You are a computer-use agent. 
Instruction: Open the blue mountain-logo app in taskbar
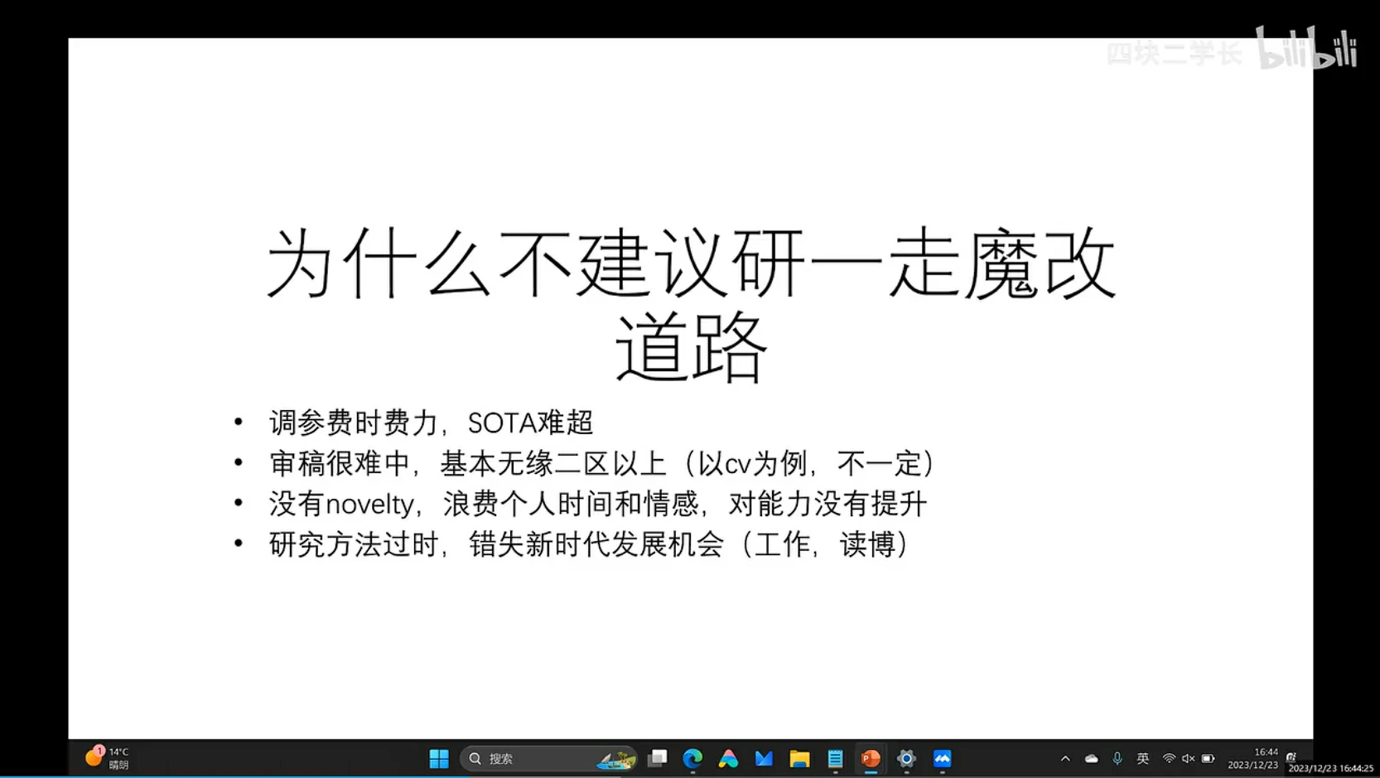coord(942,758)
